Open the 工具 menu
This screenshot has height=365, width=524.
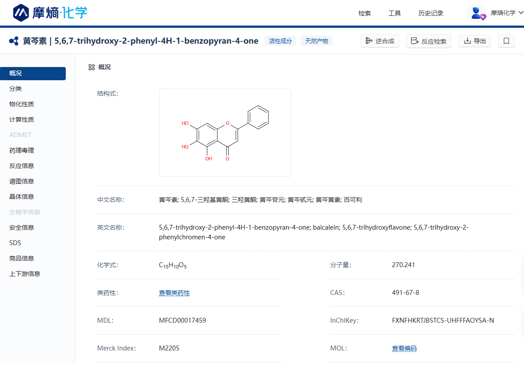395,13
